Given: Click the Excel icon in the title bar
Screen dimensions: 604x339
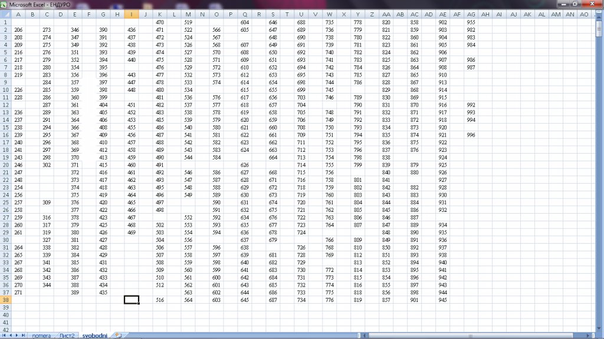Looking at the screenshot, I should point(4,5).
